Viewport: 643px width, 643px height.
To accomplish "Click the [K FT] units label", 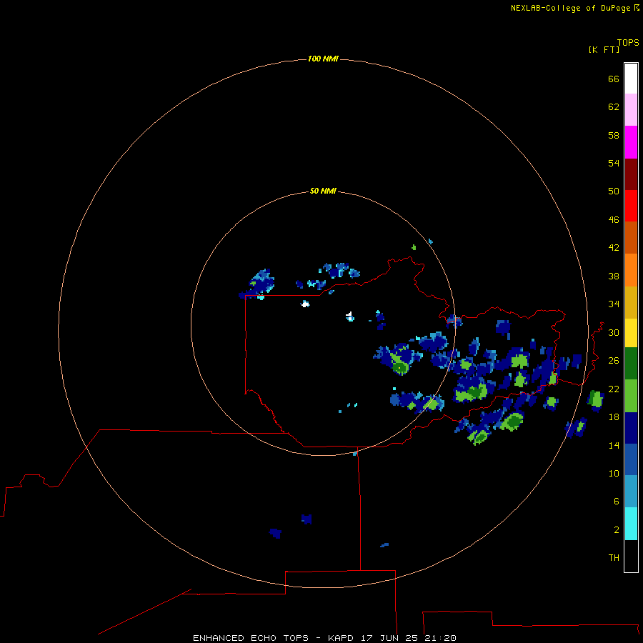I will pyautogui.click(x=604, y=49).
